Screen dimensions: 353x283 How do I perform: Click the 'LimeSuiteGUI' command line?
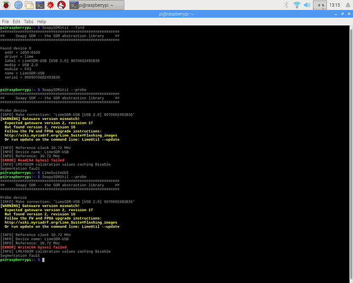click(55, 173)
